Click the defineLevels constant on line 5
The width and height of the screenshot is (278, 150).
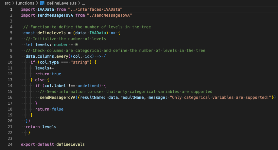(52, 33)
